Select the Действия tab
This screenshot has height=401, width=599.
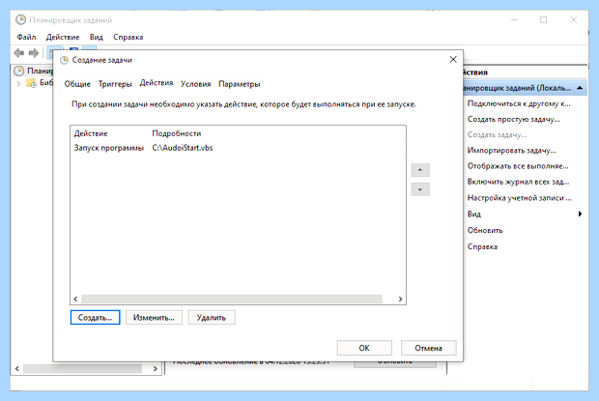tap(157, 83)
